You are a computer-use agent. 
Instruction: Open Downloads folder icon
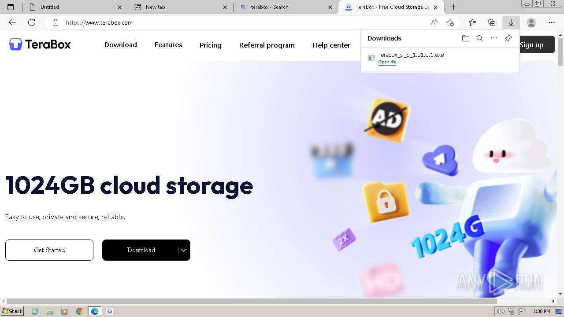click(466, 38)
